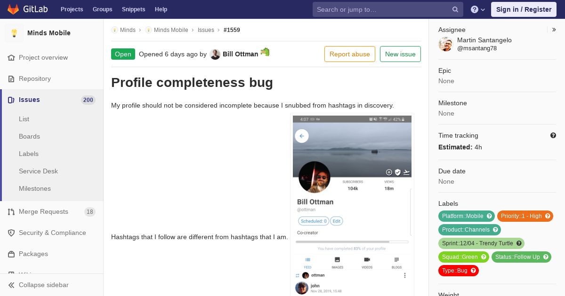Click Squad::Green label help icon
565x296 pixels.
coord(484,257)
